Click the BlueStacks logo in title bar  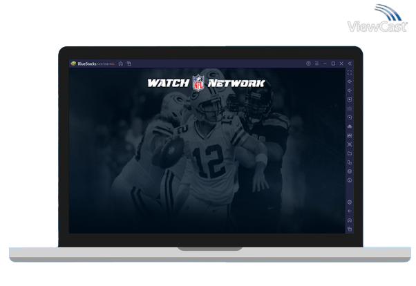pyautogui.click(x=73, y=64)
